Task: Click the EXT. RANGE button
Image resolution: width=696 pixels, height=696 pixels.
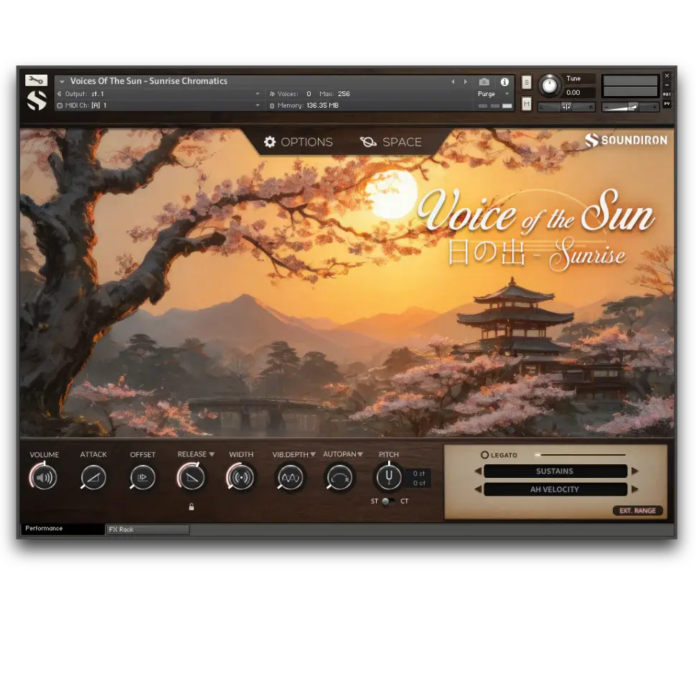Action: pos(637,510)
